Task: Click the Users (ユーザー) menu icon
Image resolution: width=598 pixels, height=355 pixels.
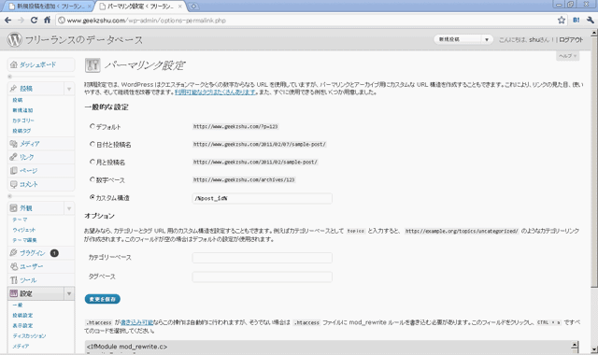Action: [x=13, y=266]
